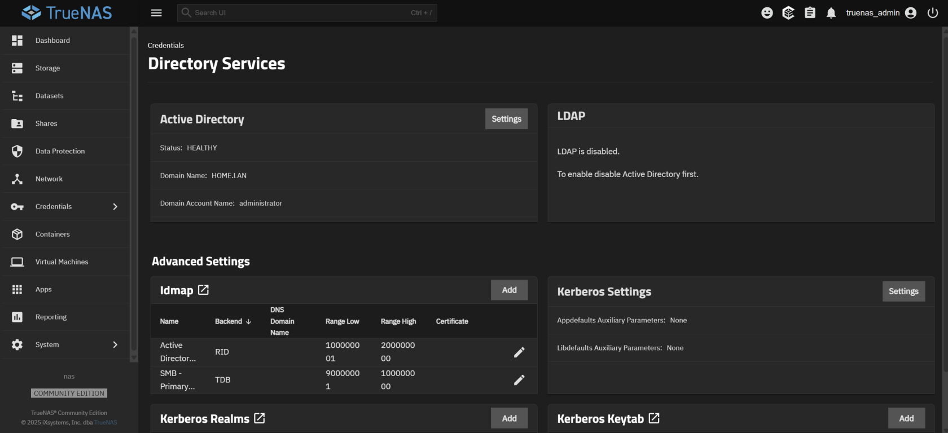Open the Jobs clipboard icon
948x433 pixels.
810,13
